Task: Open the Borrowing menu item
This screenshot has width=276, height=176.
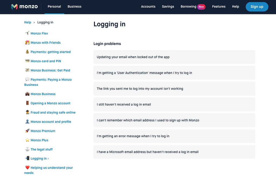Action: click(x=188, y=7)
